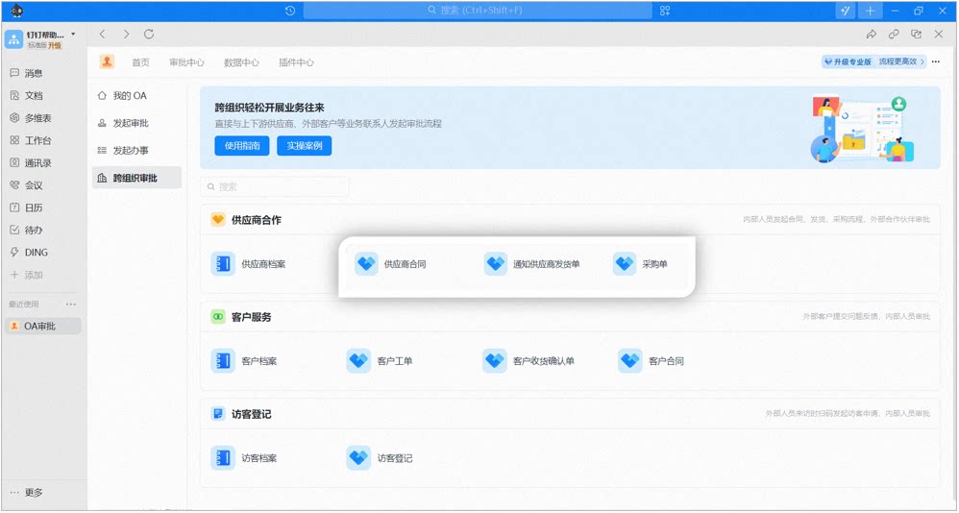Image resolution: width=959 pixels, height=513 pixels.
Task: Open 客户合同 form
Action: tap(652, 361)
